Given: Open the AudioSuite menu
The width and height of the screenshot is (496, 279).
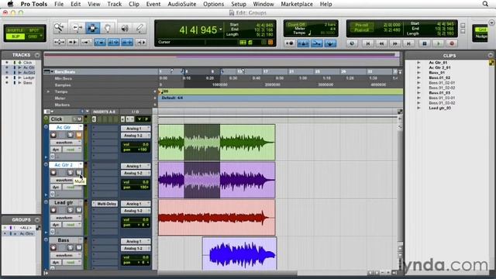Looking at the screenshot, I should pos(182,4).
